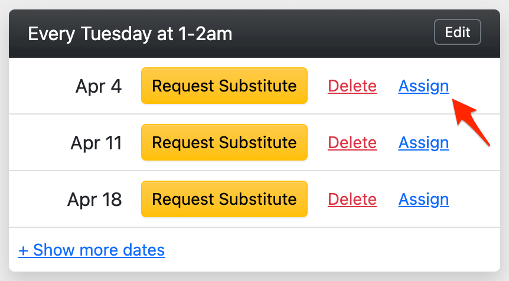Screen dimensions: 509x281
Task: Click empty header space left of Edit
Action: [331, 34]
